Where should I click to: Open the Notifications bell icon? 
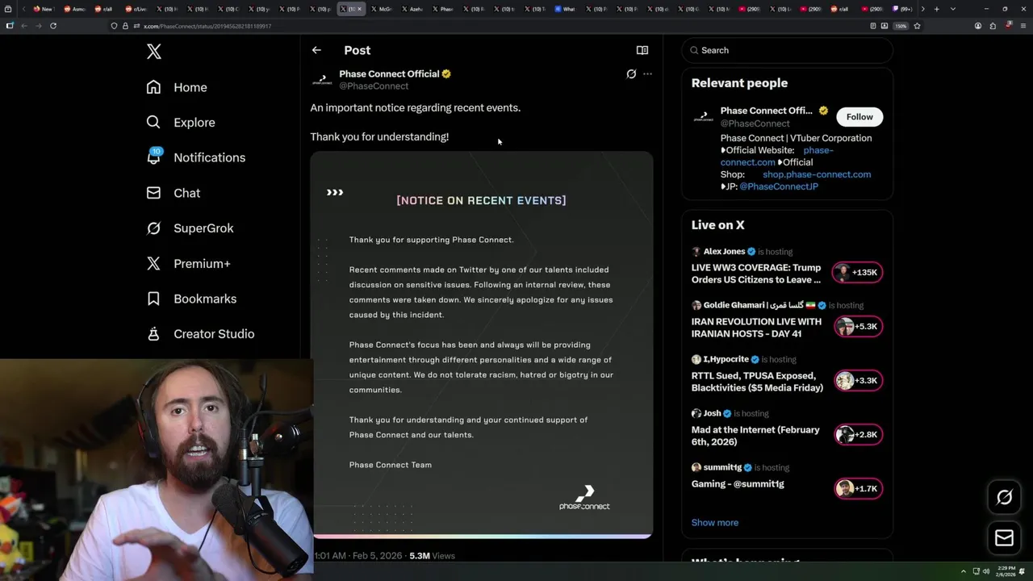tap(153, 157)
